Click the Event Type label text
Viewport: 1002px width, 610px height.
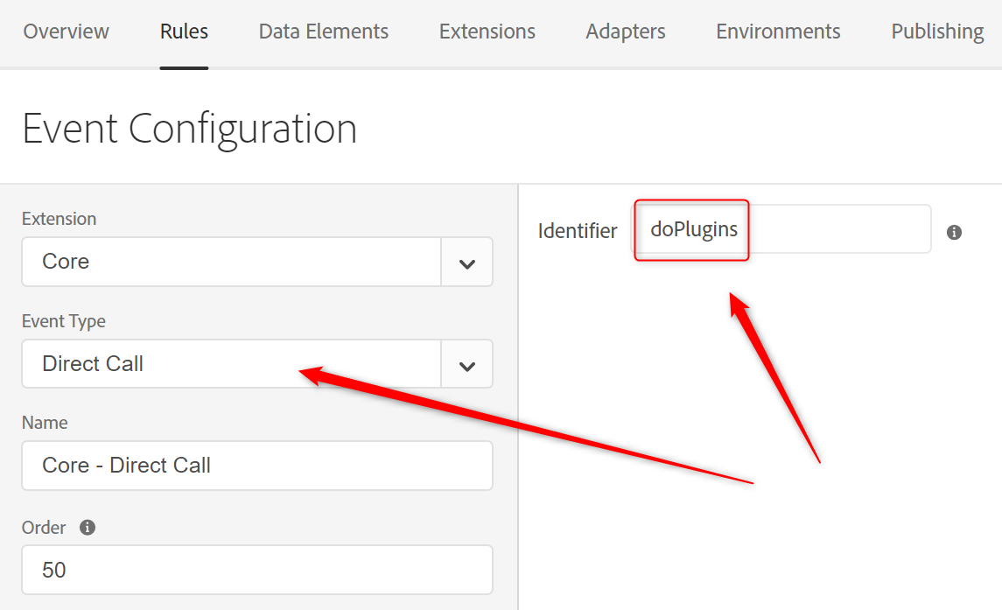[x=64, y=321]
